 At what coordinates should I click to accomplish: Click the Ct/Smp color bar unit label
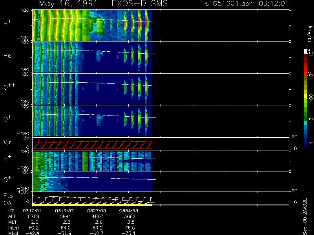pos(310,33)
